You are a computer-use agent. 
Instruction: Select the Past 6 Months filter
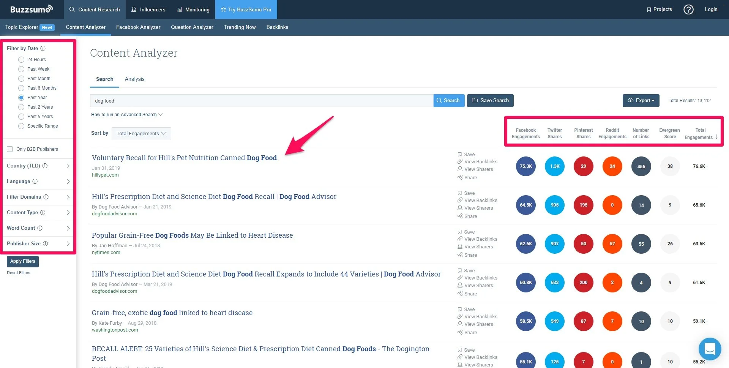pyautogui.click(x=21, y=88)
